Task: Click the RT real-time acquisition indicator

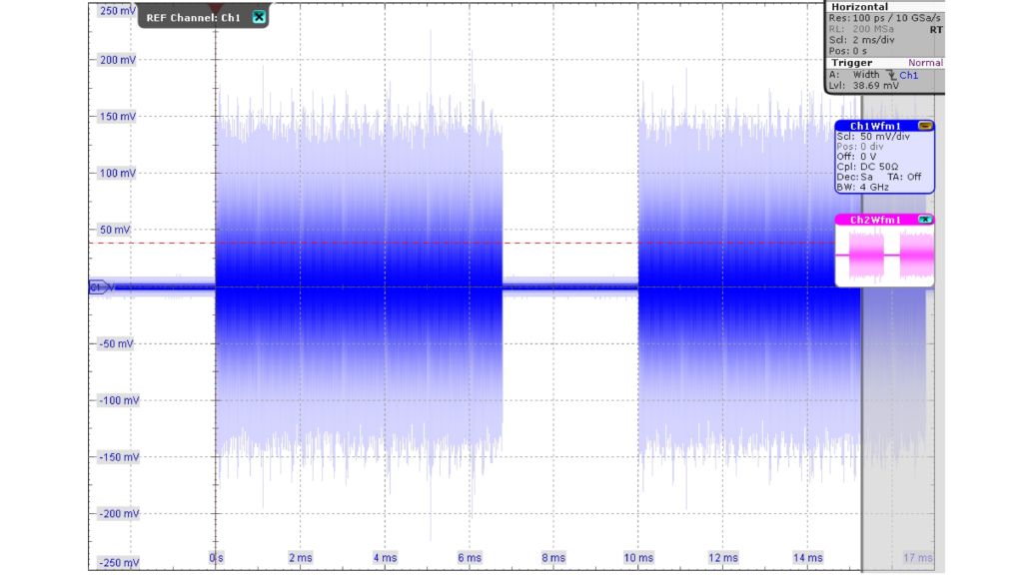Action: 936,30
